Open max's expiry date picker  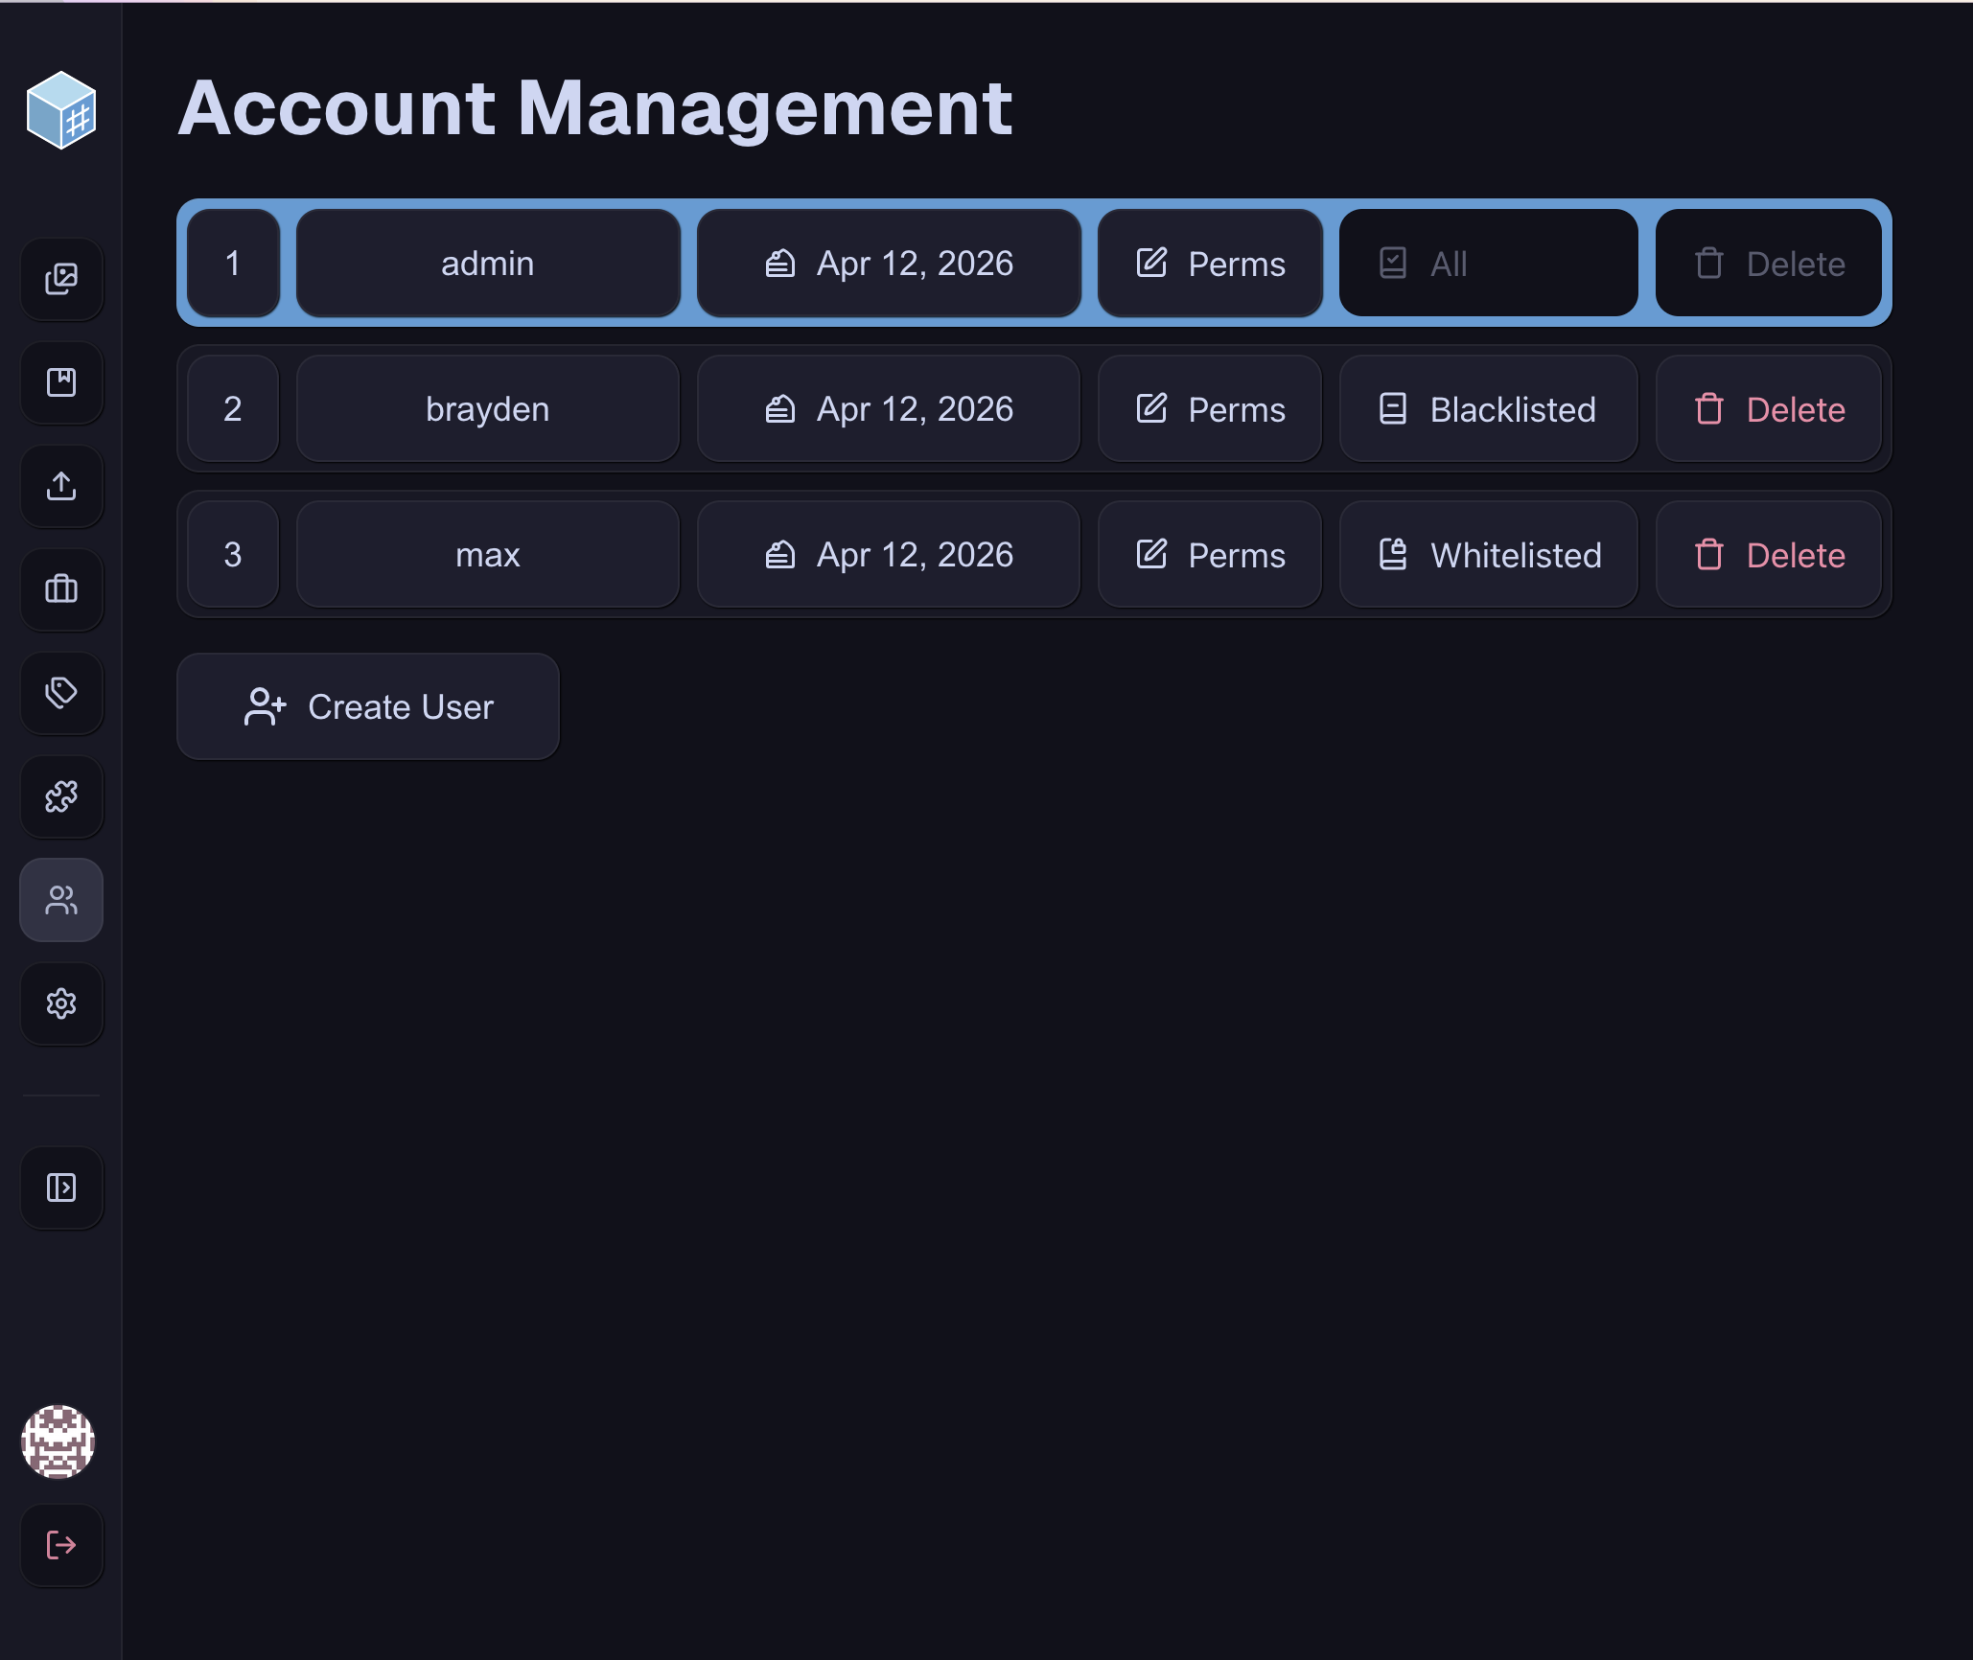click(889, 554)
